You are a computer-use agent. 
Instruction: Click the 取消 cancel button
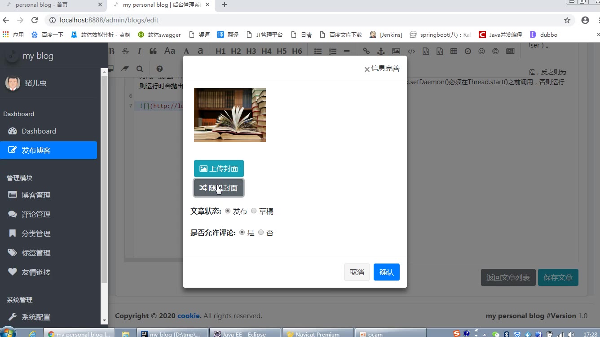357,272
